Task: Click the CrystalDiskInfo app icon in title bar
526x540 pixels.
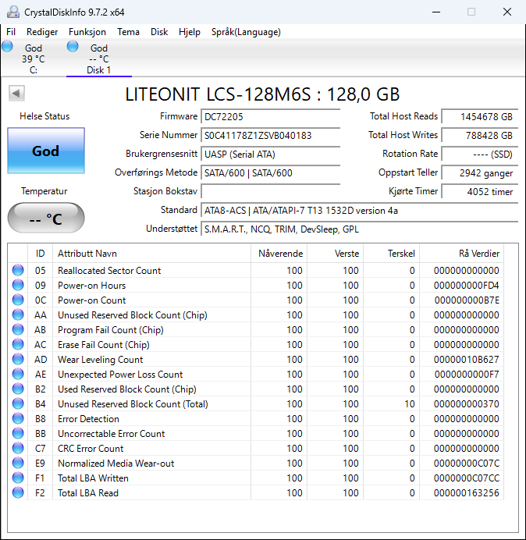Action: coord(13,12)
